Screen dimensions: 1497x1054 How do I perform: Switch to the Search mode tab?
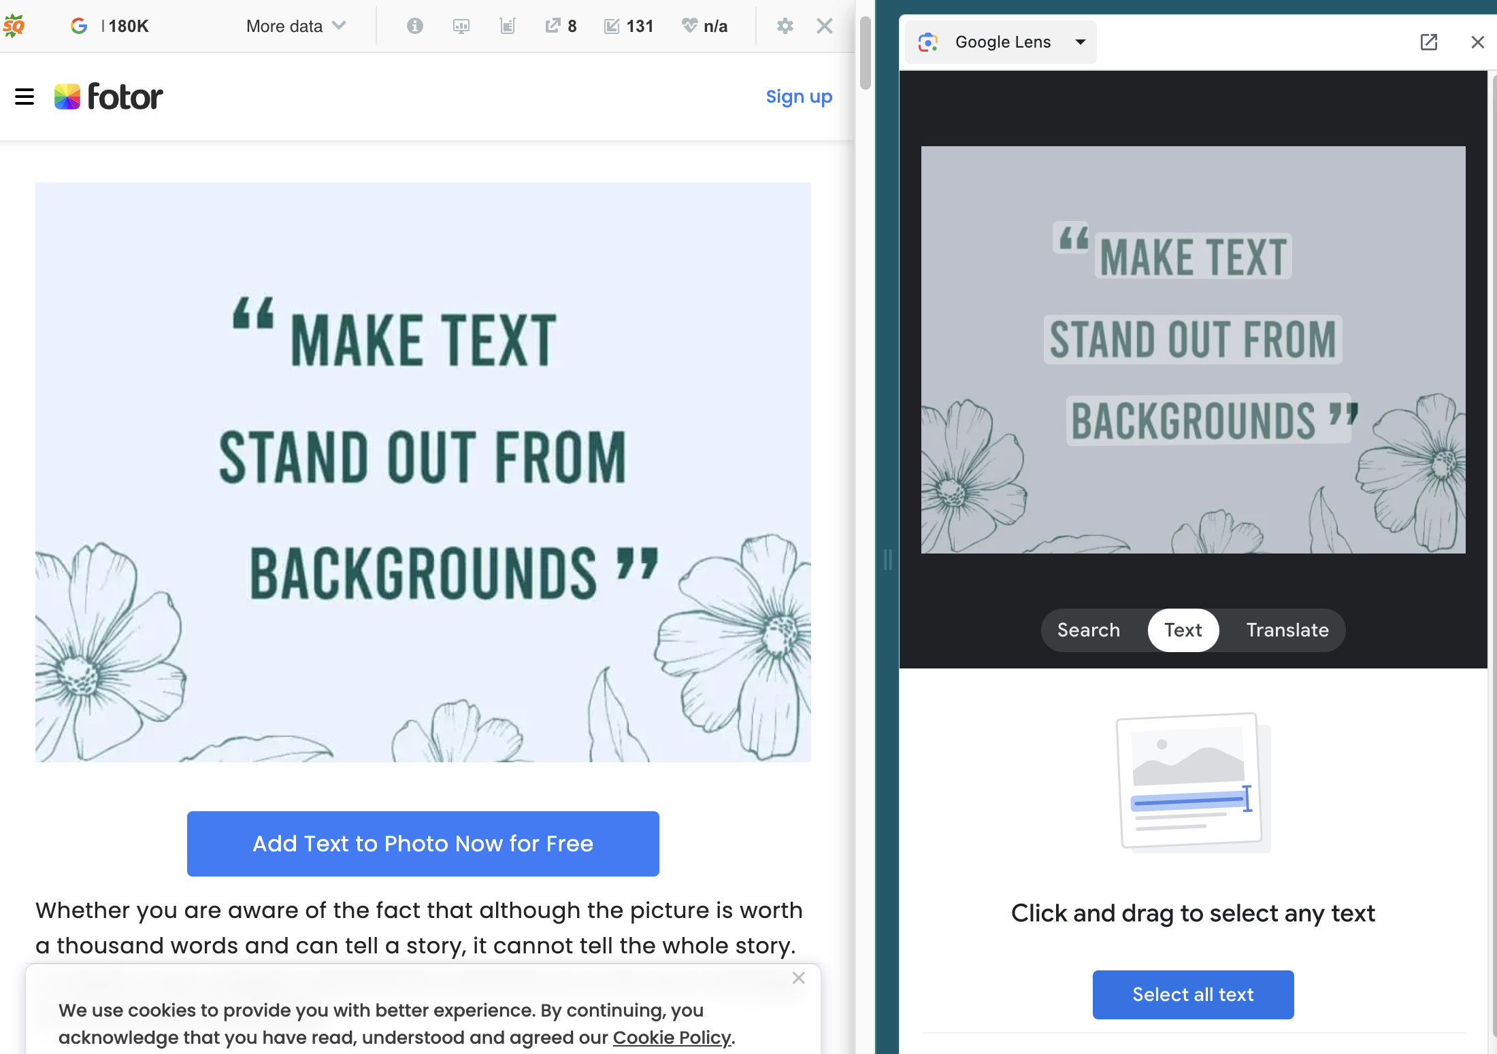tap(1088, 630)
